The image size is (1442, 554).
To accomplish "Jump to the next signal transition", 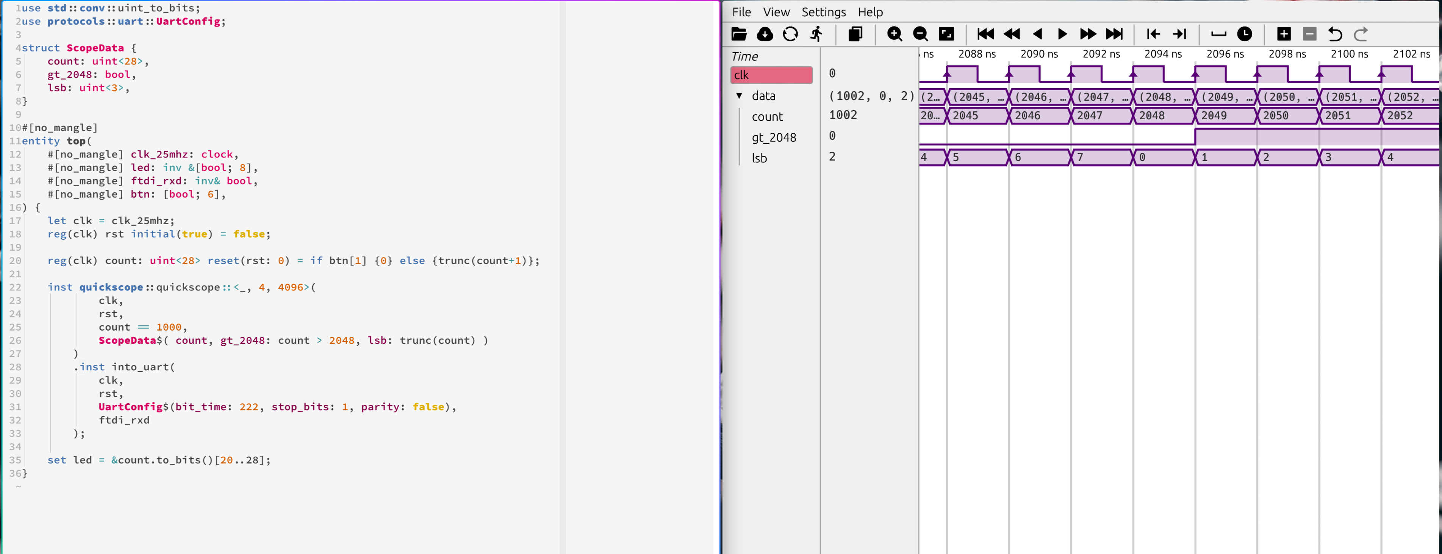I will pos(1179,34).
